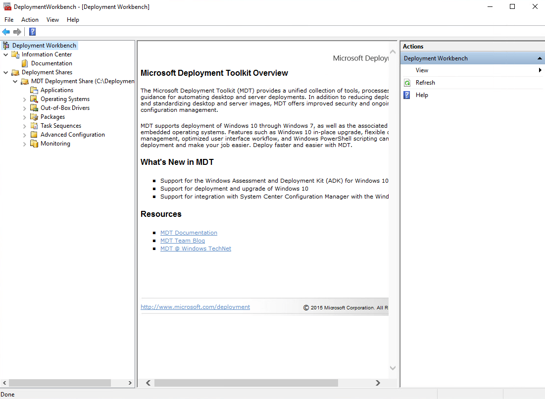Visit the microsoft.com/deployment link

pos(195,307)
